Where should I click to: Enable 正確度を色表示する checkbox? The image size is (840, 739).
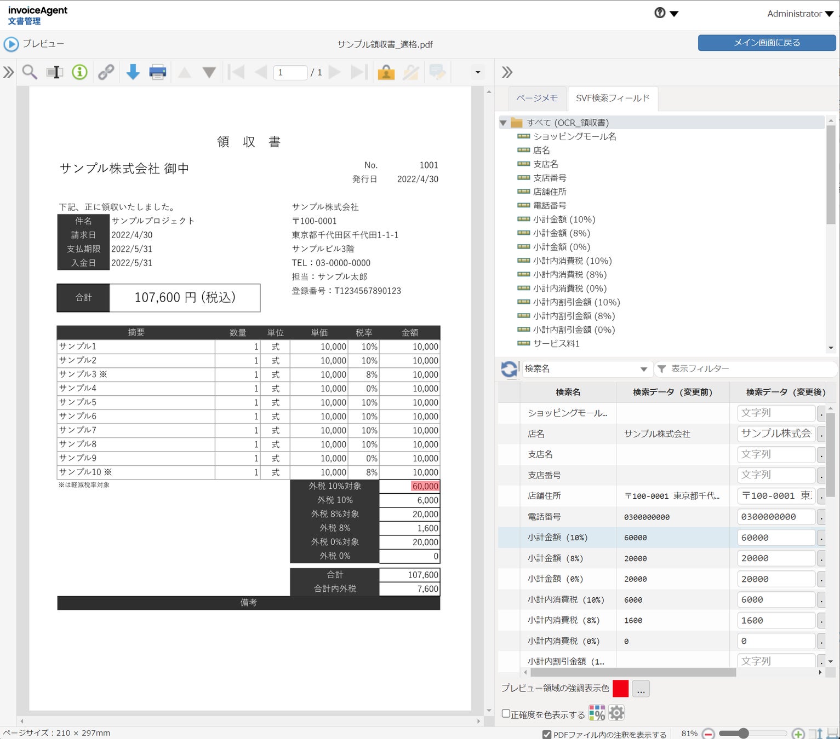pos(506,713)
